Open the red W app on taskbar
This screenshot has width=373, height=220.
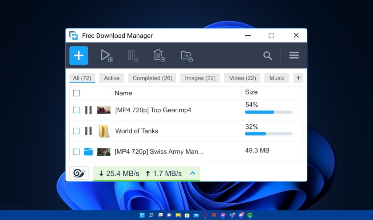[214, 215]
